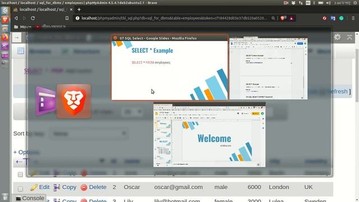Go back with the browser back arrow
359x202 pixels.
16,18
